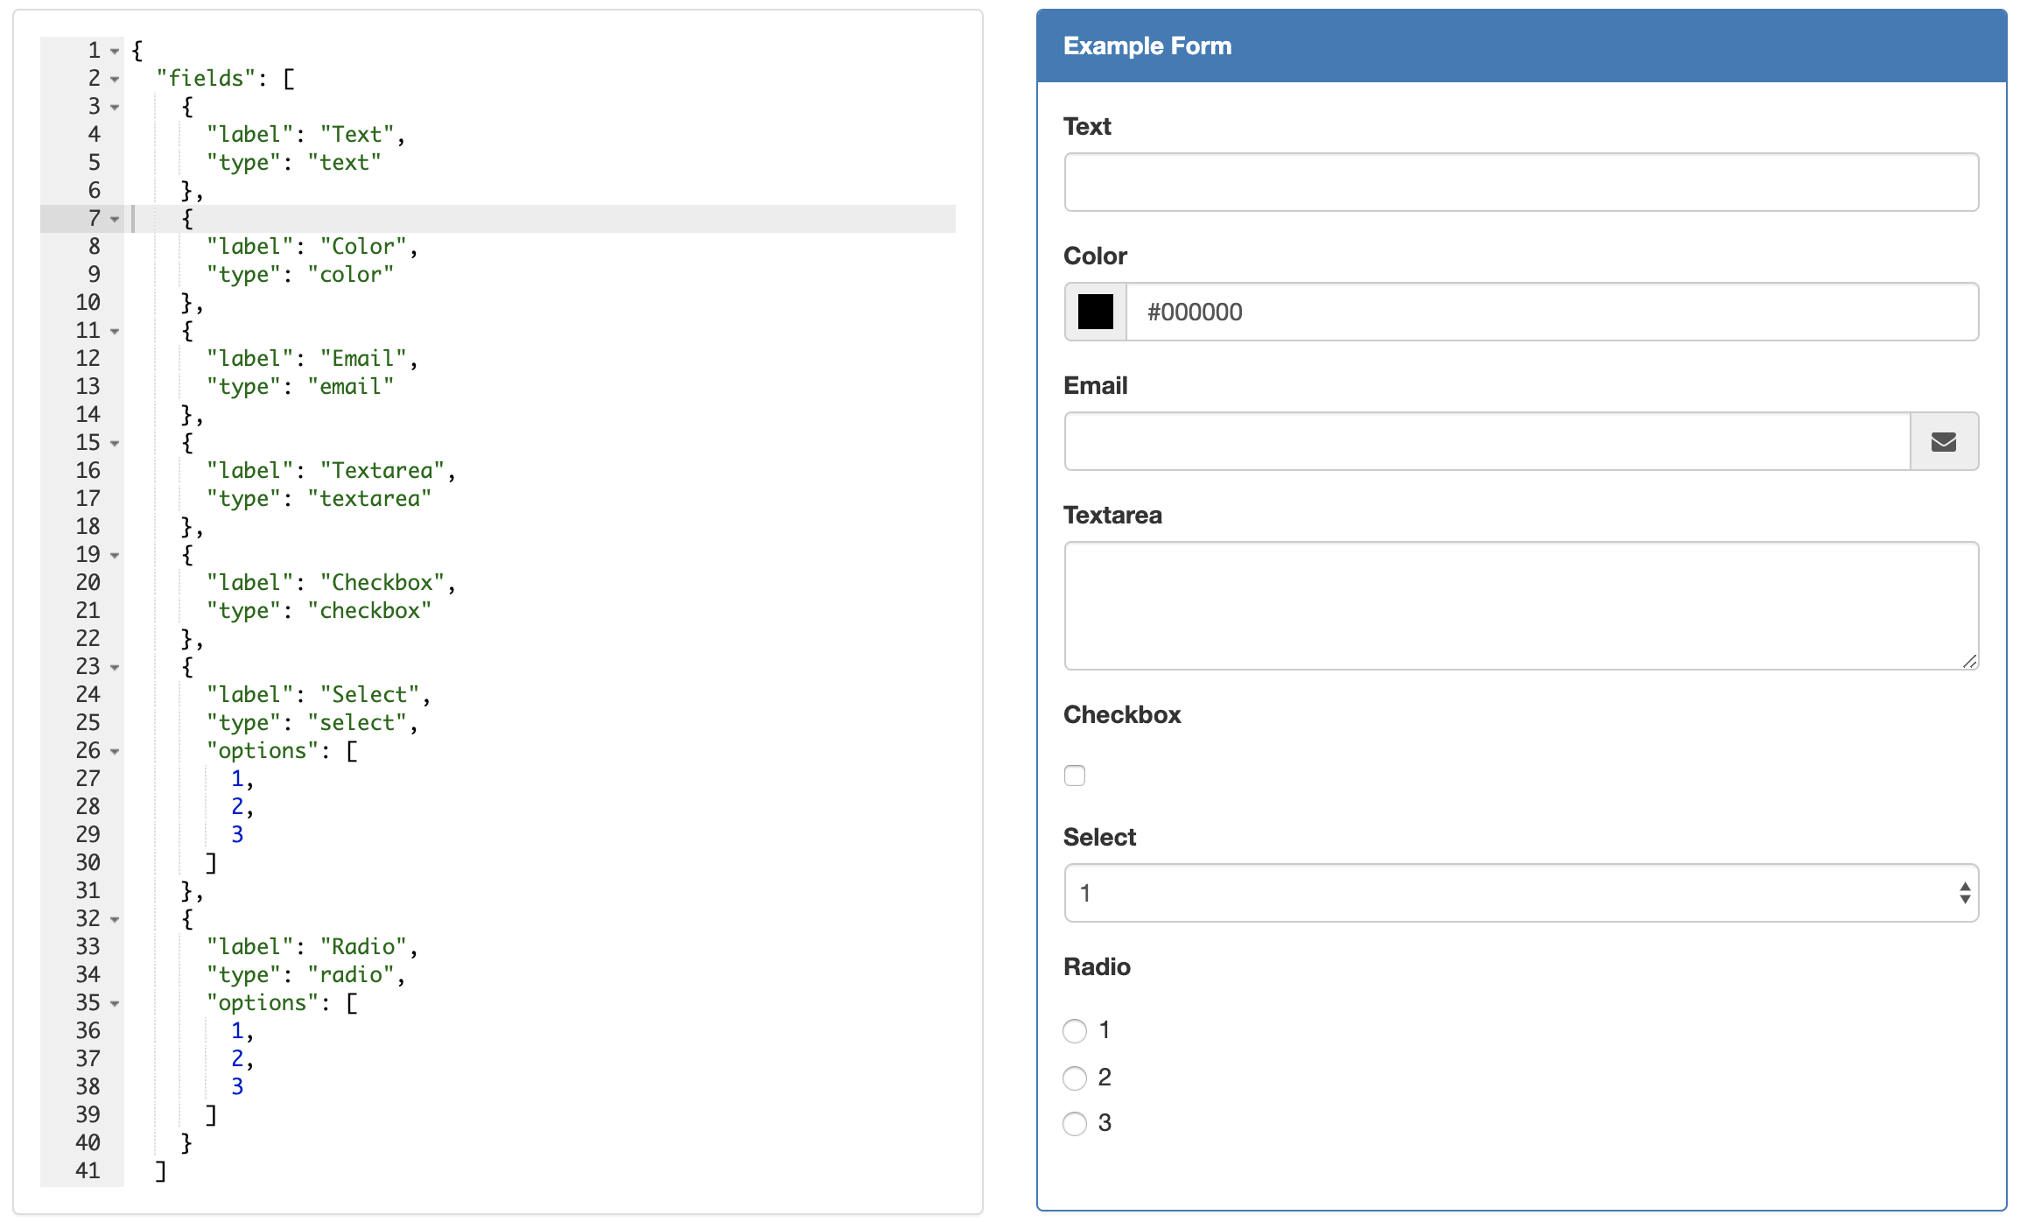This screenshot has width=2020, height=1222.
Task: Collapse the fold arrow on line 1
Action: 115,52
